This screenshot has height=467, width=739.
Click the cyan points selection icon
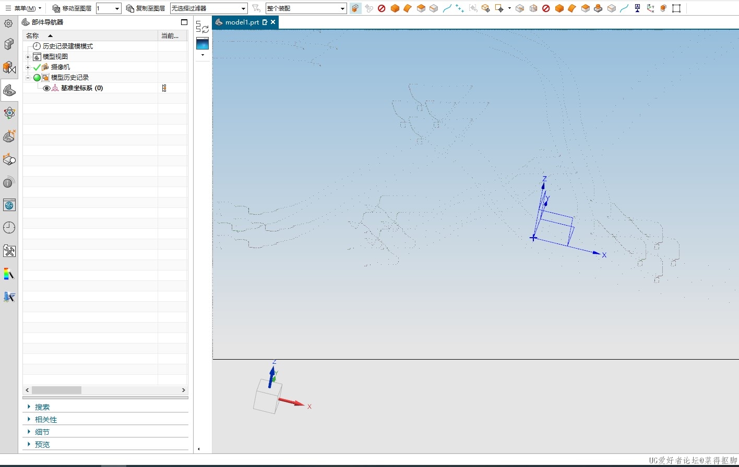pos(460,8)
